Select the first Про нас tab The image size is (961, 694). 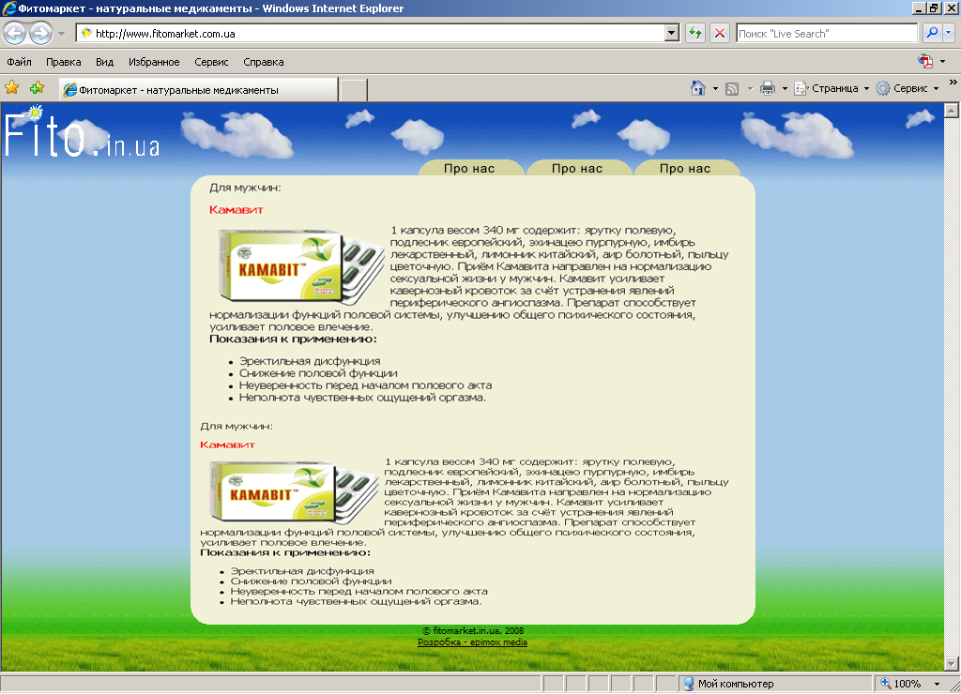470,169
